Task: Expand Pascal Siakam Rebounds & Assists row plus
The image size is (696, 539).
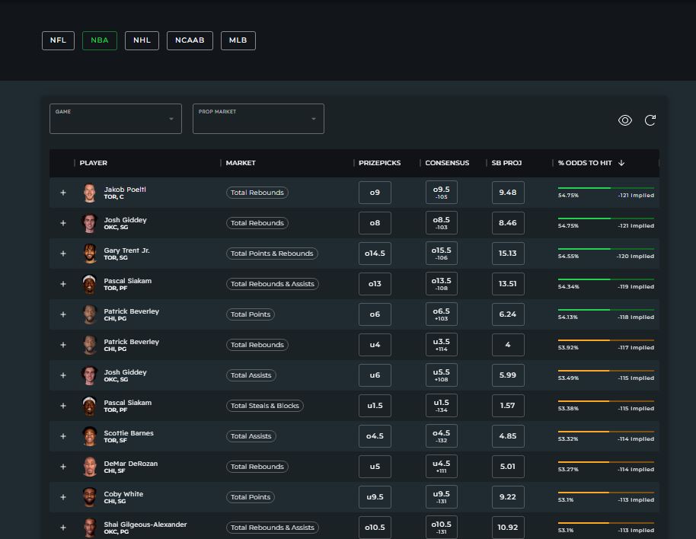Action: click(63, 284)
